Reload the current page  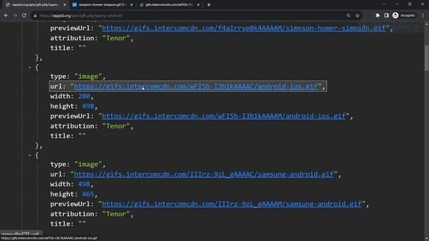pos(24,15)
